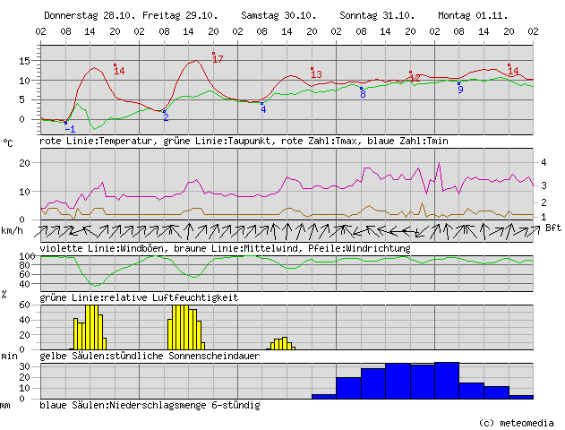Select the red Tmax marker 13
This screenshot has height=430, width=565.
click(316, 74)
